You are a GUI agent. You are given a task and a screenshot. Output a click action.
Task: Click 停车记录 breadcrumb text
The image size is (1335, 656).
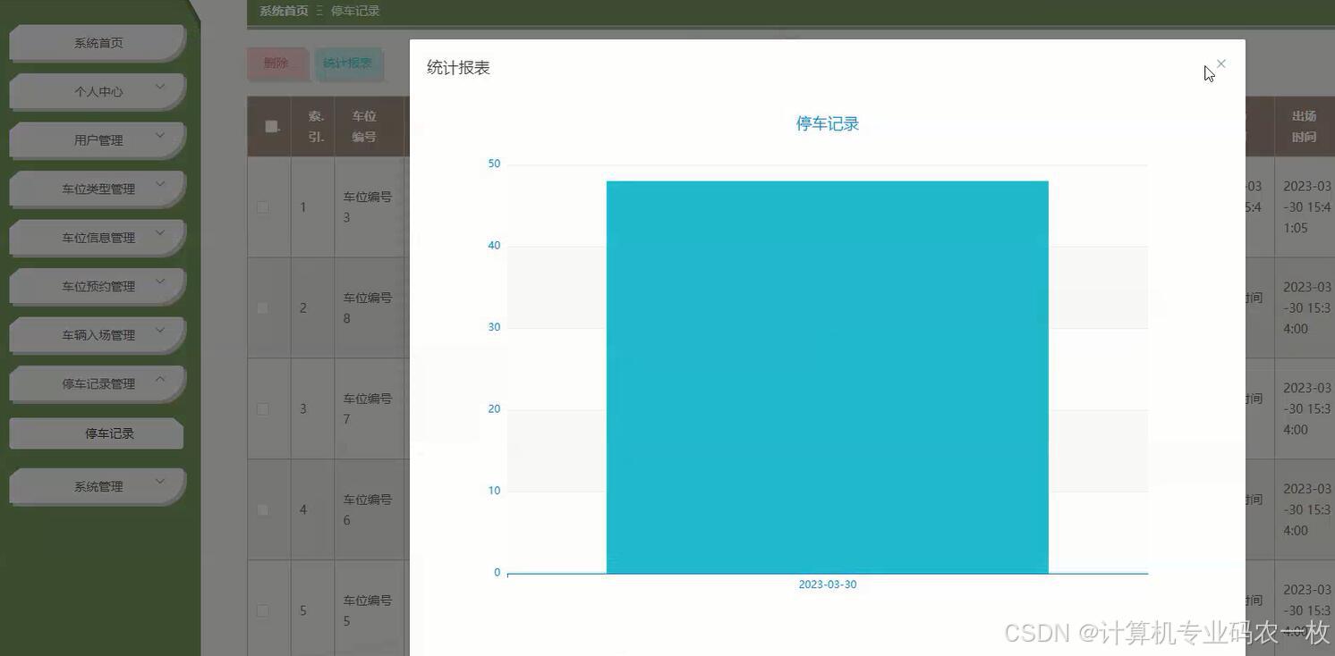[355, 11]
